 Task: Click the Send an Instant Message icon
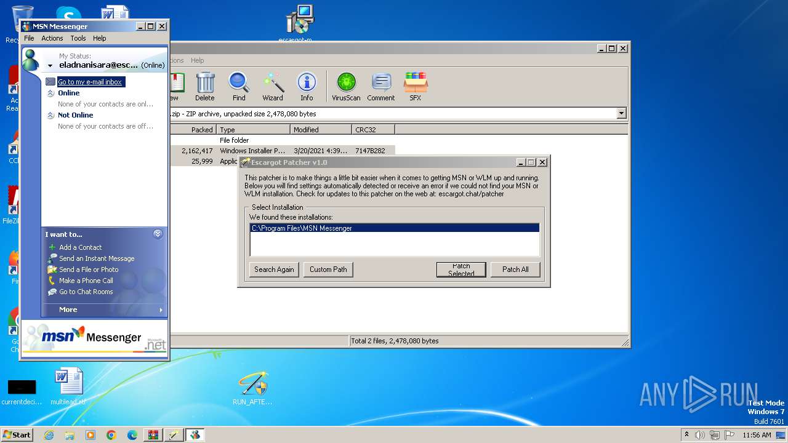52,258
